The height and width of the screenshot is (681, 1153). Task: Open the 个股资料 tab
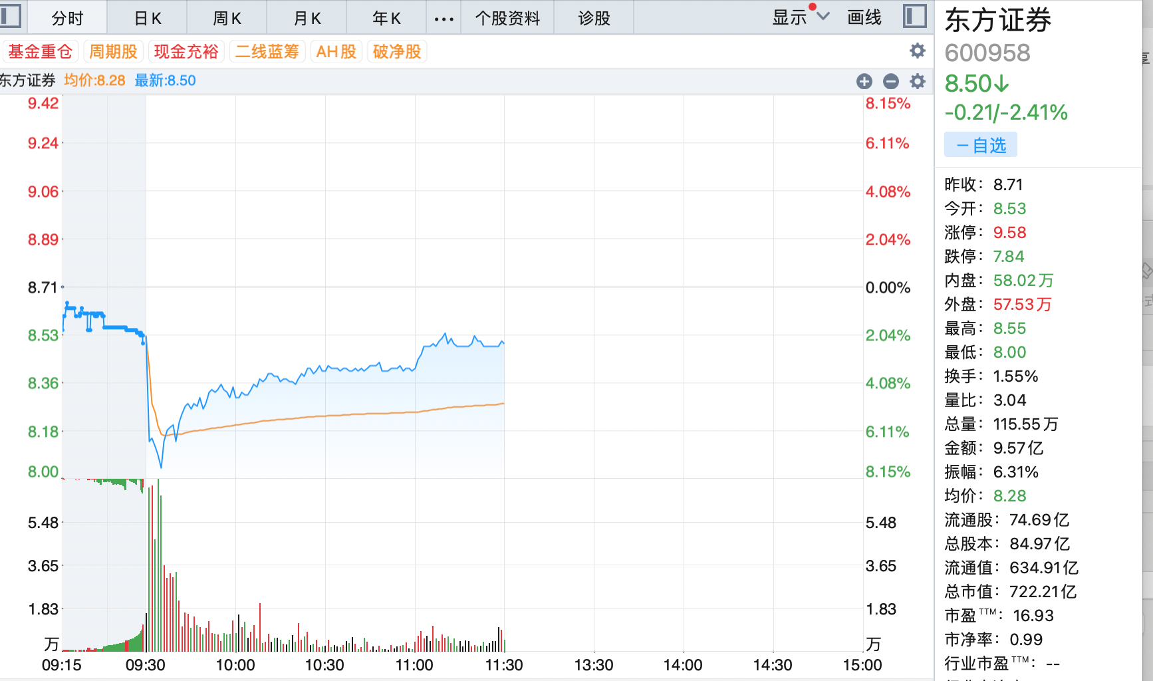point(507,18)
